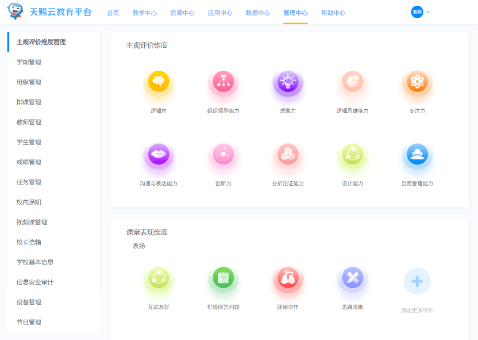
Task: Open the 逻辑思维能力 pie chart icon
Action: tap(352, 82)
